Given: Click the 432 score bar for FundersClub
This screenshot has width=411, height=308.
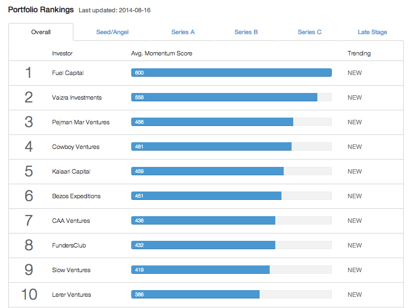Looking at the screenshot, I should (204, 245).
